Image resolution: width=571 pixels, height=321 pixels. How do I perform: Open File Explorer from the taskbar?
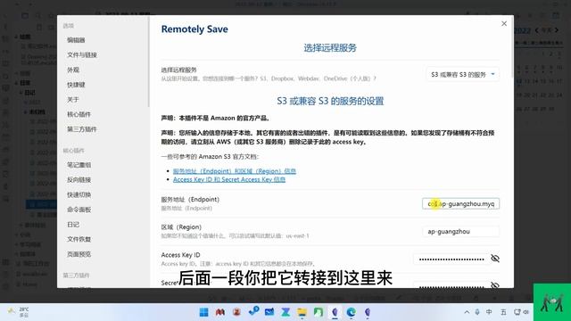coord(302,312)
